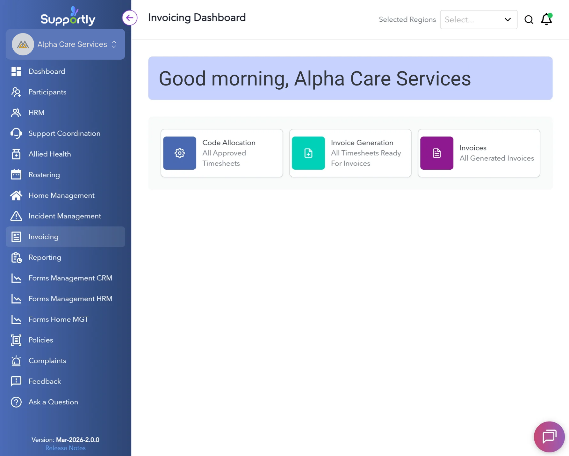This screenshot has width=569, height=456.
Task: Open the chat widget bubble
Action: point(549,437)
